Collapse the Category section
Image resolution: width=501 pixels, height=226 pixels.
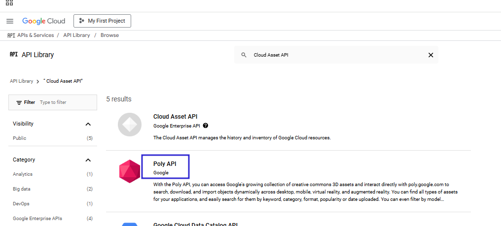coord(88,160)
